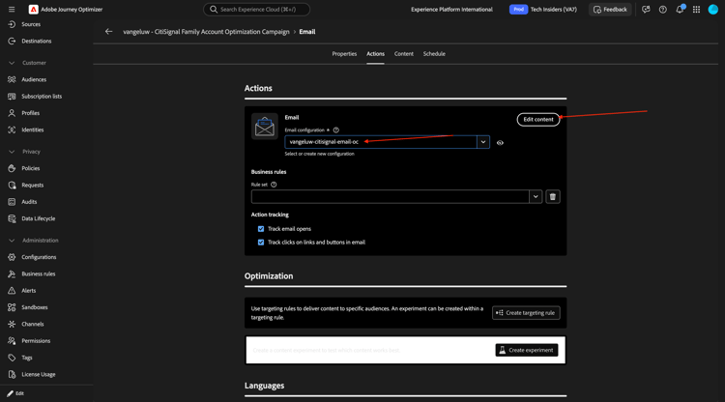Click the Edit content button
This screenshot has height=402, width=725.
click(x=538, y=119)
